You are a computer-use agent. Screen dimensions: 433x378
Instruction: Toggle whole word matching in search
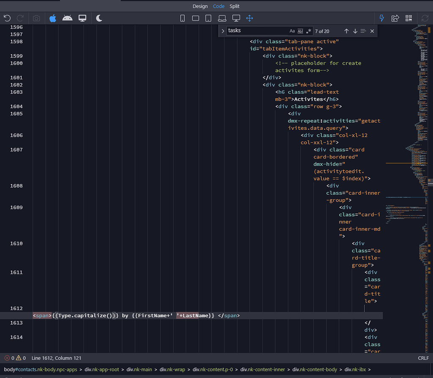coord(301,30)
